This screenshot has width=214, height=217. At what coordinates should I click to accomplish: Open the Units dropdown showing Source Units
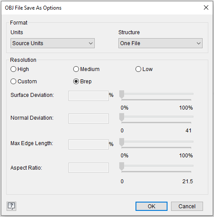(53, 43)
